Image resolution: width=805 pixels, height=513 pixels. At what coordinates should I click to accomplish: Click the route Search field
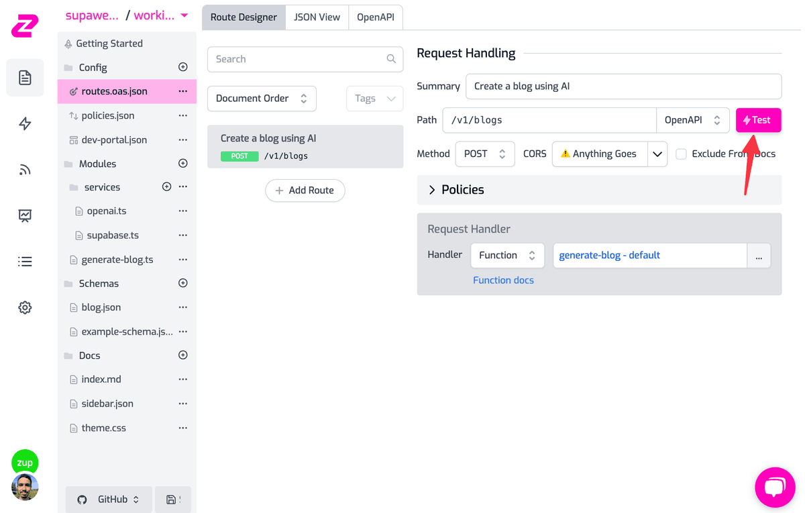305,59
